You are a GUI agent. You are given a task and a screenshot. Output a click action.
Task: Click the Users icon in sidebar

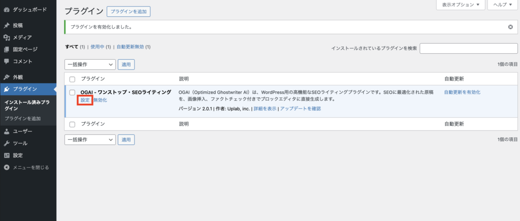(7, 131)
